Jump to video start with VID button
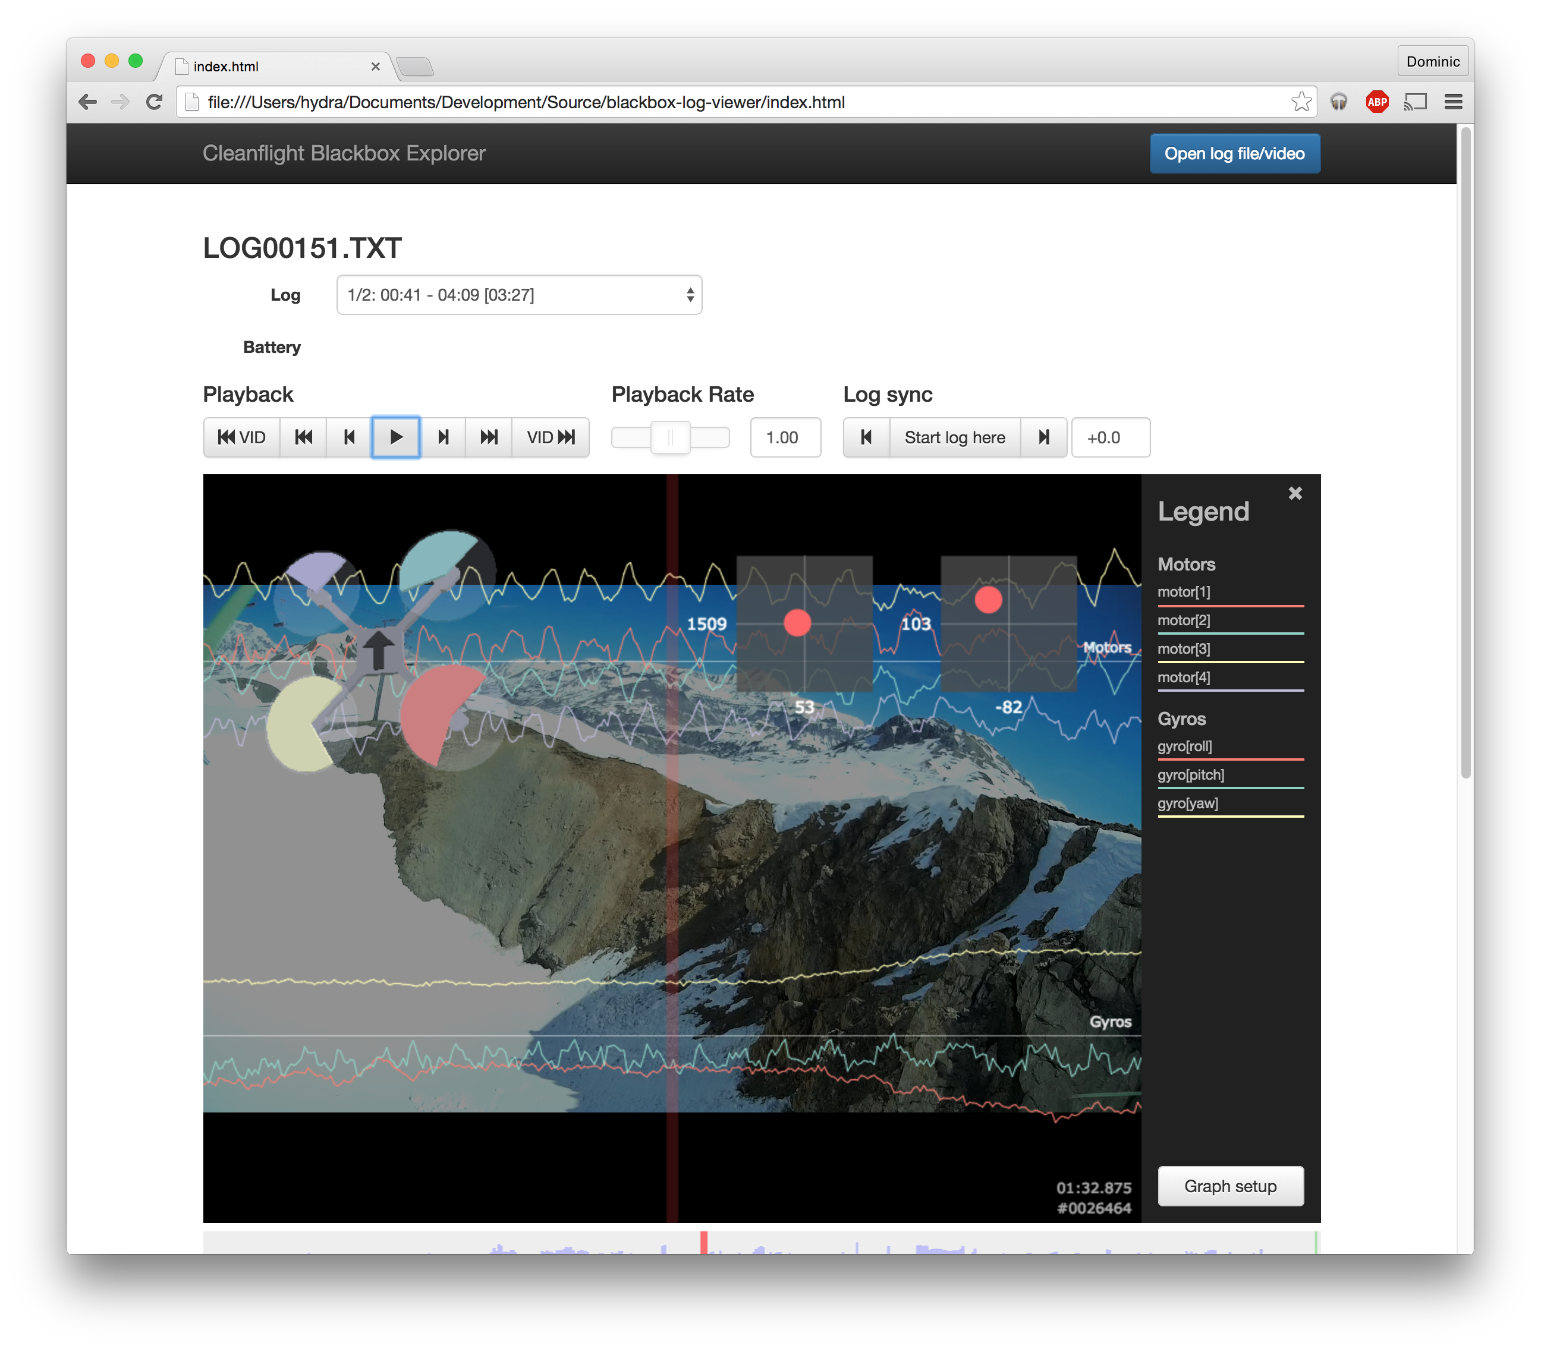The height and width of the screenshot is (1349, 1541). tap(242, 437)
